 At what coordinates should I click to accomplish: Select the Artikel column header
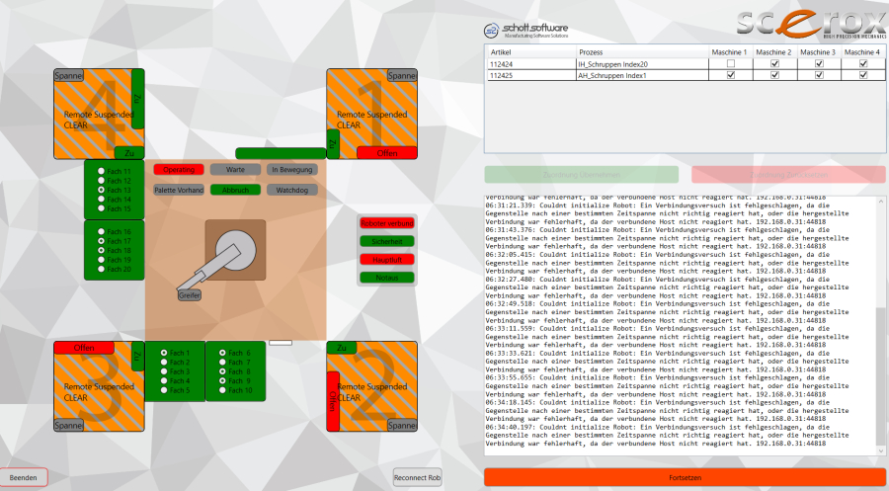502,51
